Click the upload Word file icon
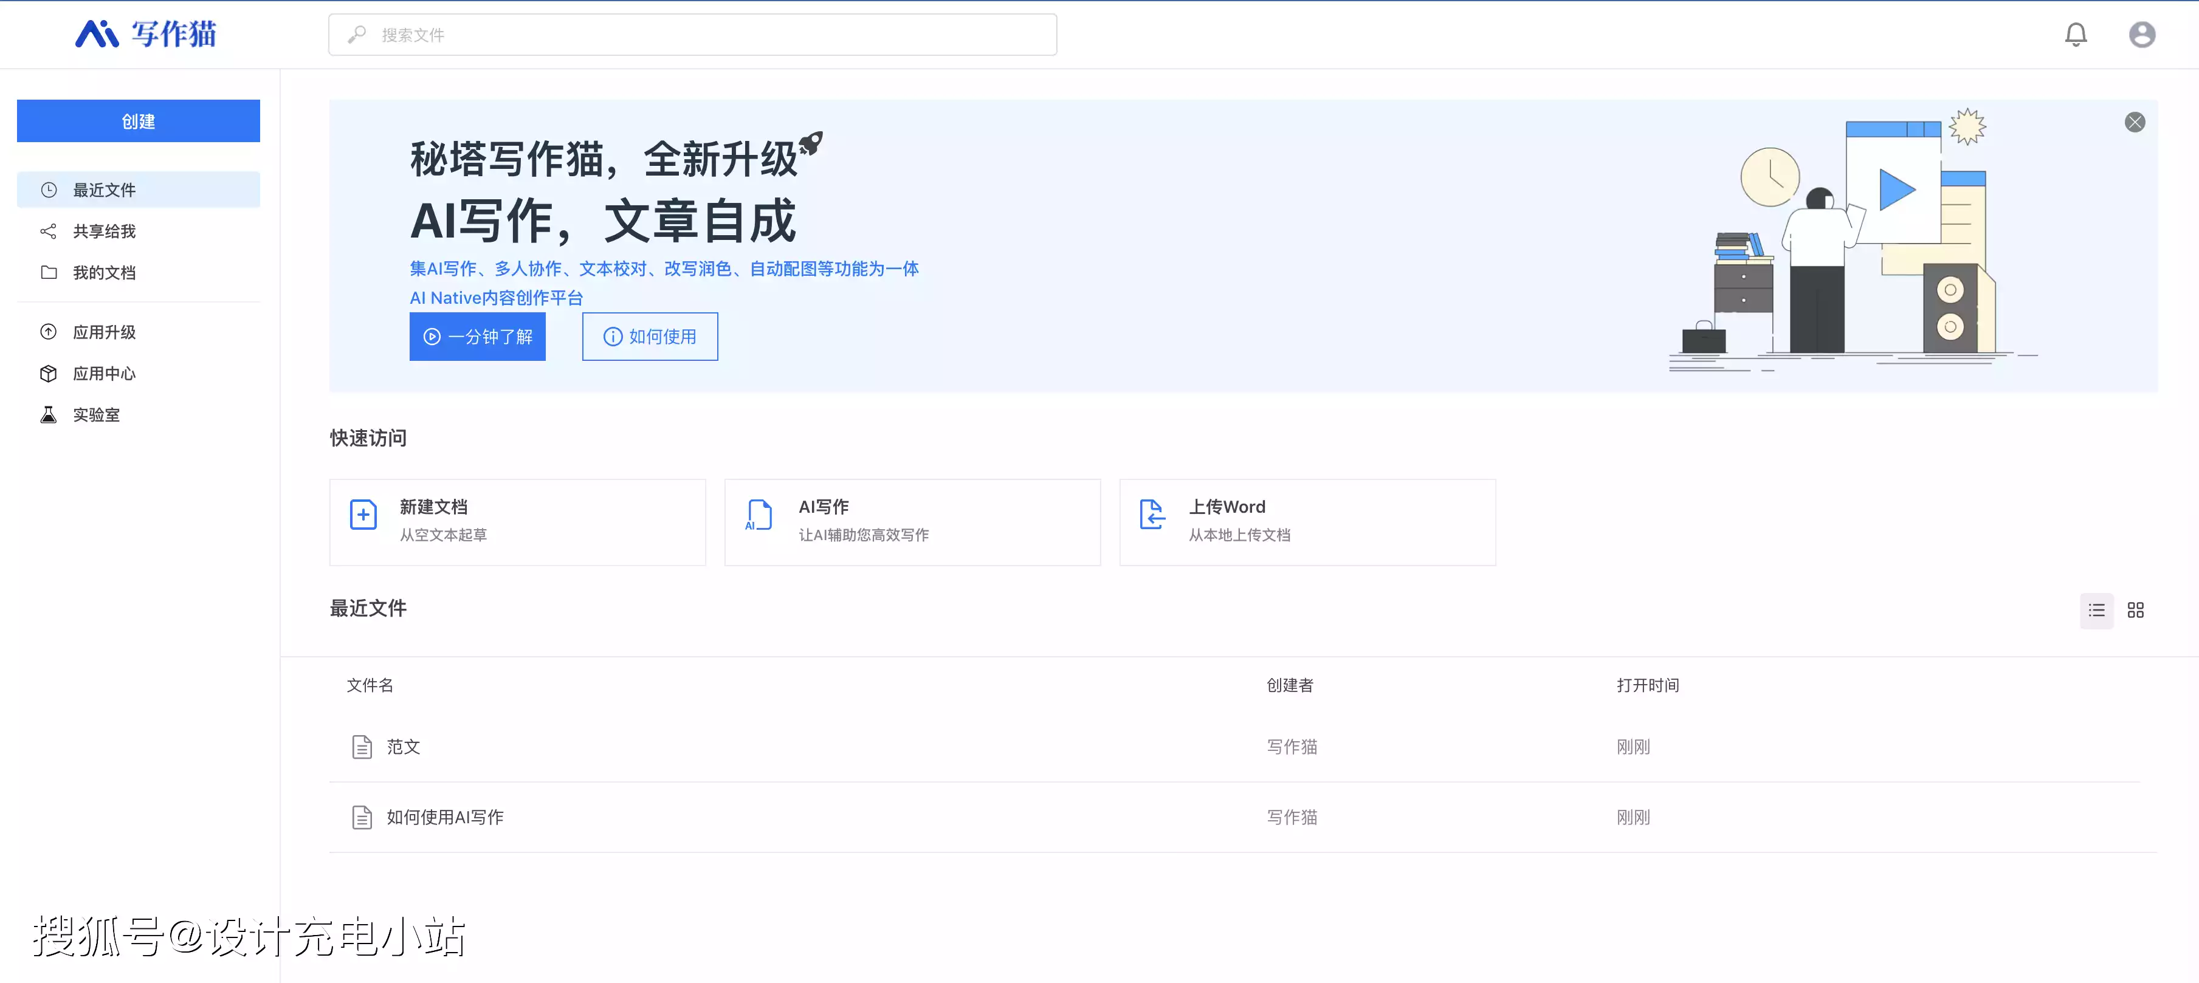 tap(1152, 515)
